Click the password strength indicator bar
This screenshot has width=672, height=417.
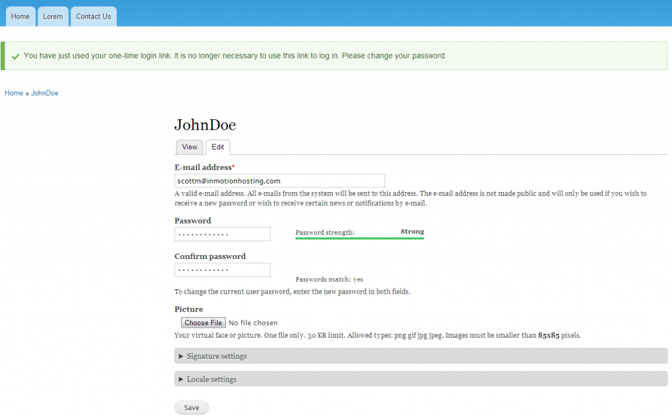360,239
